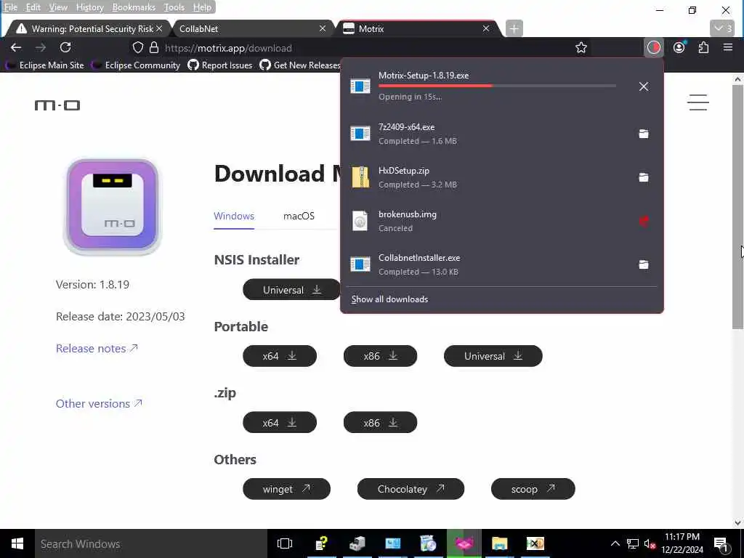Open the Eclipse Main Site bookmark

[x=46, y=65]
